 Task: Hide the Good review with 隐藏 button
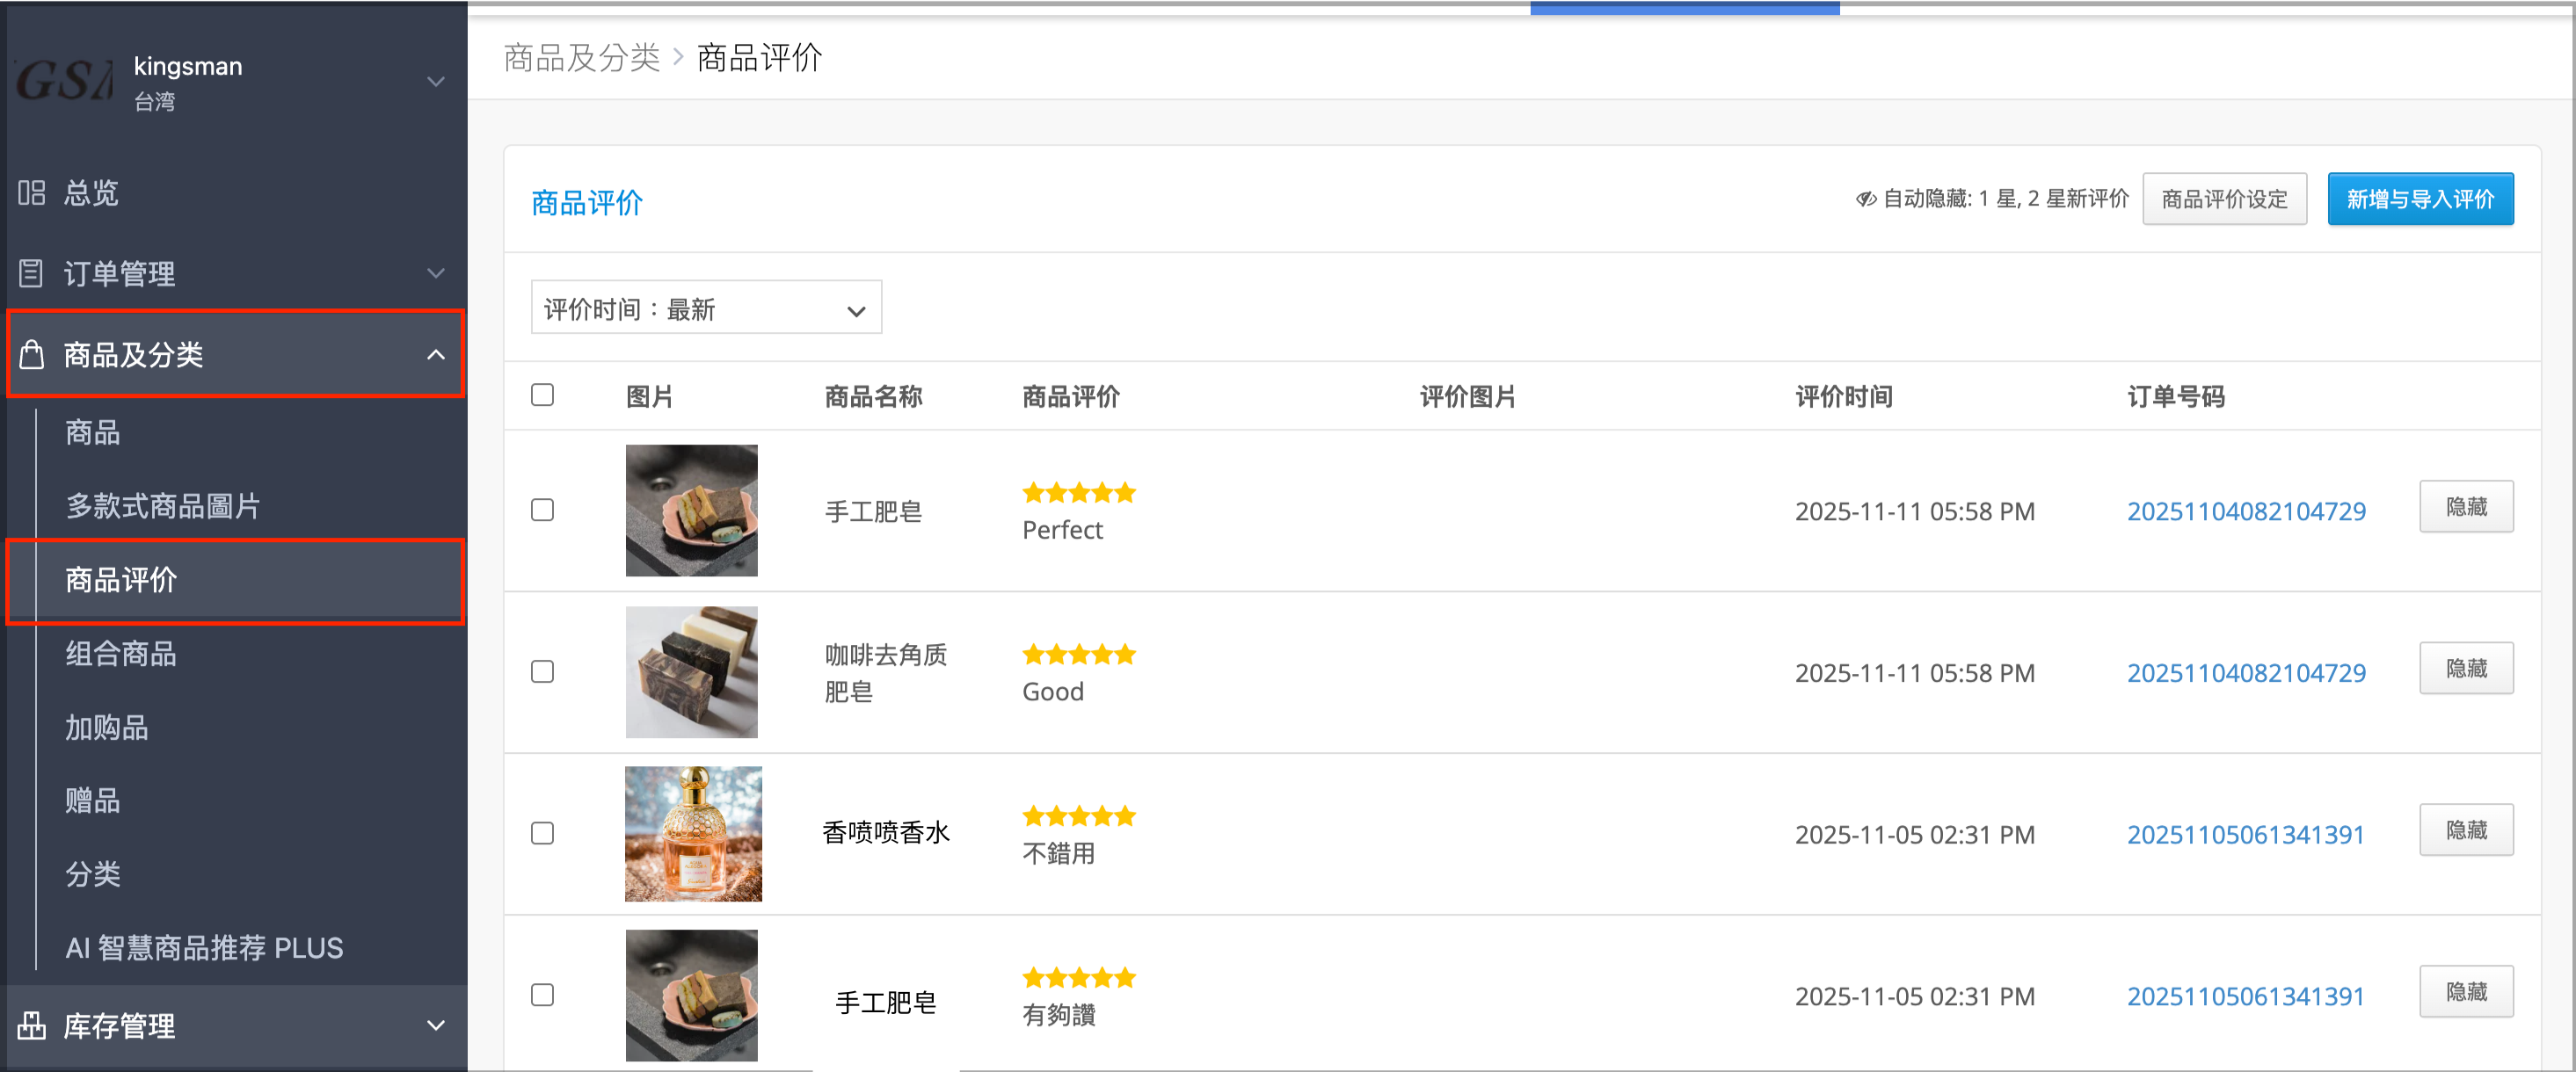[x=2466, y=669]
